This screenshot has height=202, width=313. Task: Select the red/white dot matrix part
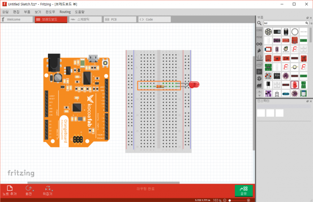(268, 76)
